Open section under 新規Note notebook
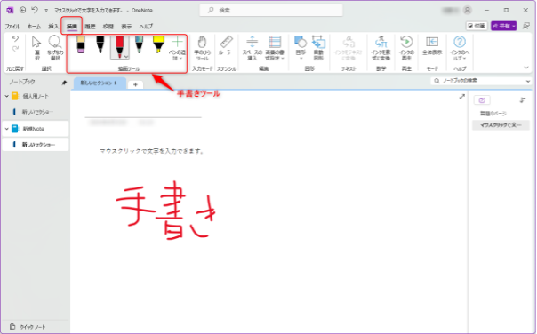 (x=36, y=145)
